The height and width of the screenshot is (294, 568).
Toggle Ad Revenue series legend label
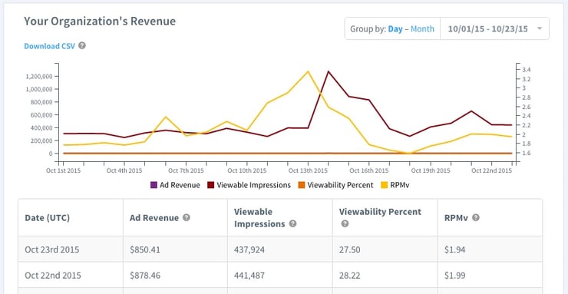(x=180, y=185)
